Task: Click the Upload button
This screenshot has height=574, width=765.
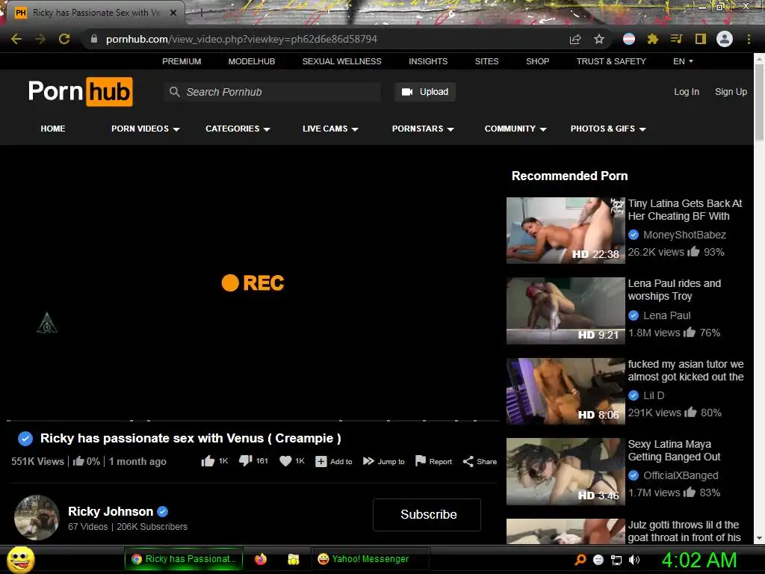Action: [425, 92]
